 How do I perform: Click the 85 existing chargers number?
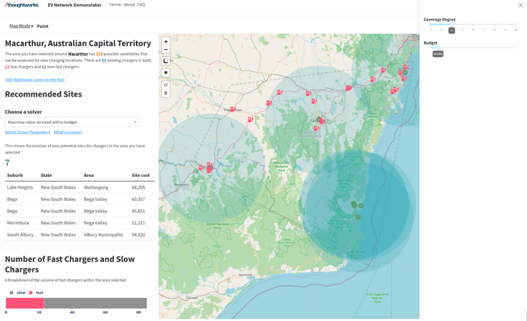104,61
